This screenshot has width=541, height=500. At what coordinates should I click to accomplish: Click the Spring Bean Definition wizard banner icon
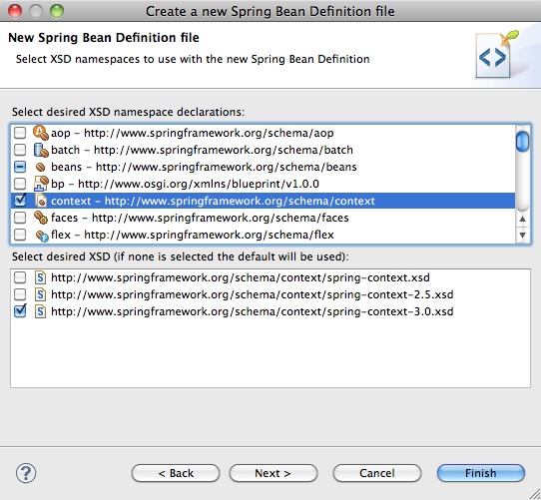[497, 54]
